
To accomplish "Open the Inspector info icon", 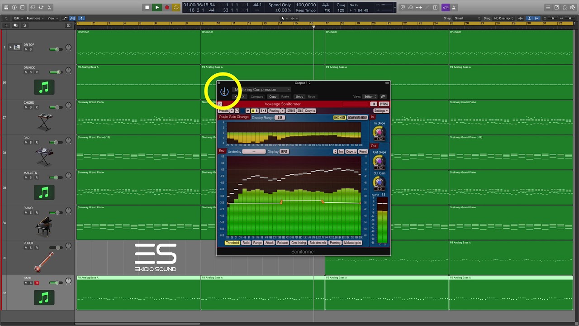I will 14,7.
